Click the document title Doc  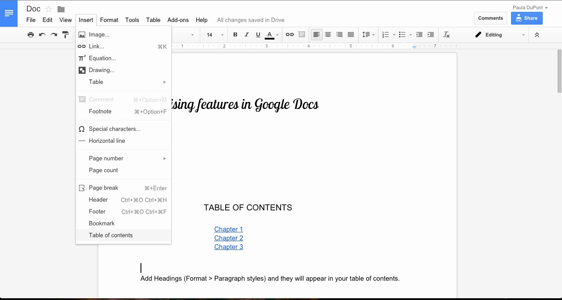[x=33, y=9]
